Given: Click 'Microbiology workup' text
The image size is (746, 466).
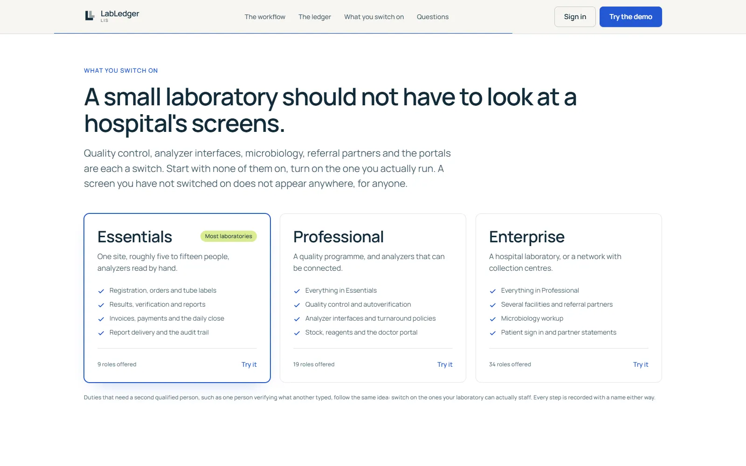Looking at the screenshot, I should 532,318.
